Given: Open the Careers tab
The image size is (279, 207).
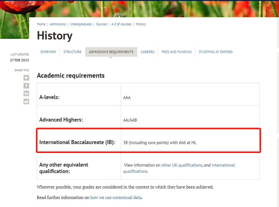Looking at the screenshot, I should pos(147,52).
